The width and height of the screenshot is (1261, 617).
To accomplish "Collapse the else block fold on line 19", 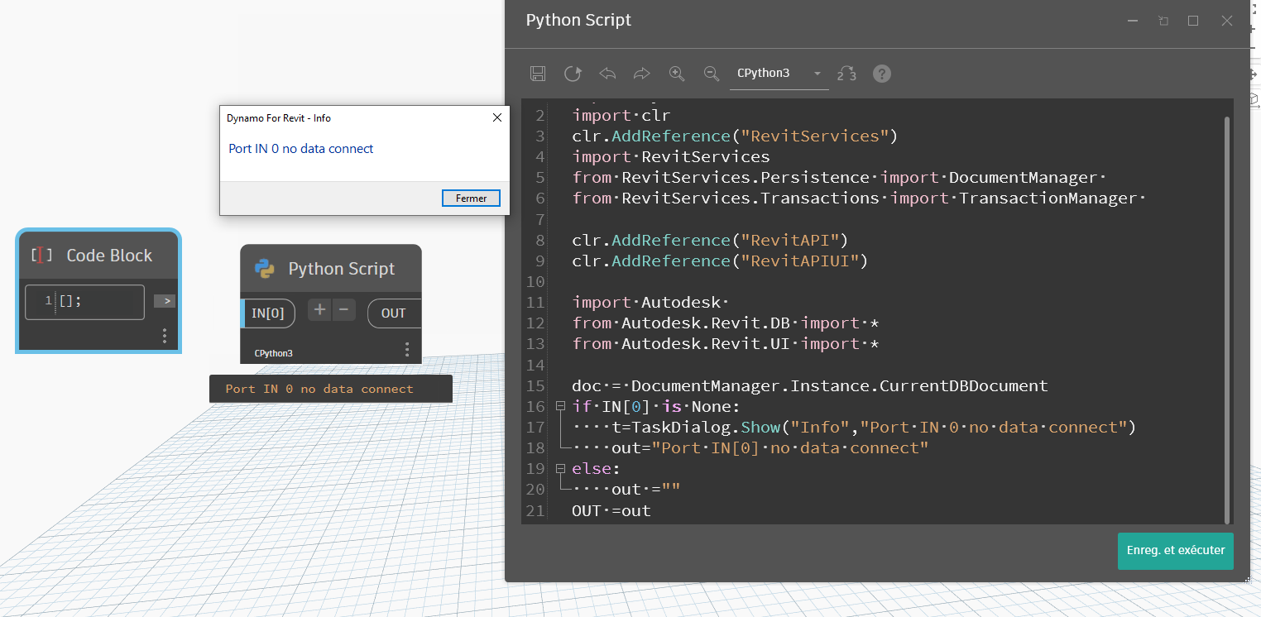I will (560, 468).
